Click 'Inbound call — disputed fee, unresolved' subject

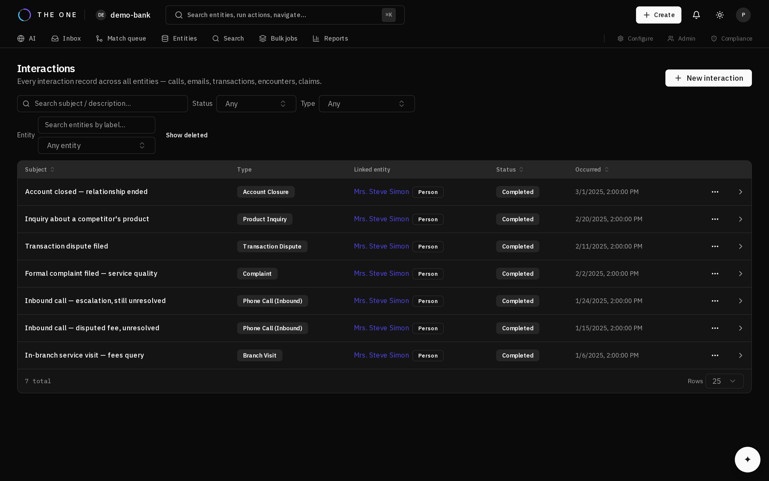pos(92,328)
